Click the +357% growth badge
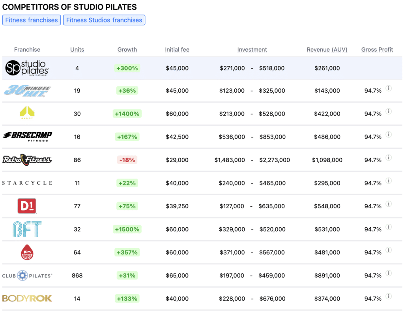 coord(127,252)
